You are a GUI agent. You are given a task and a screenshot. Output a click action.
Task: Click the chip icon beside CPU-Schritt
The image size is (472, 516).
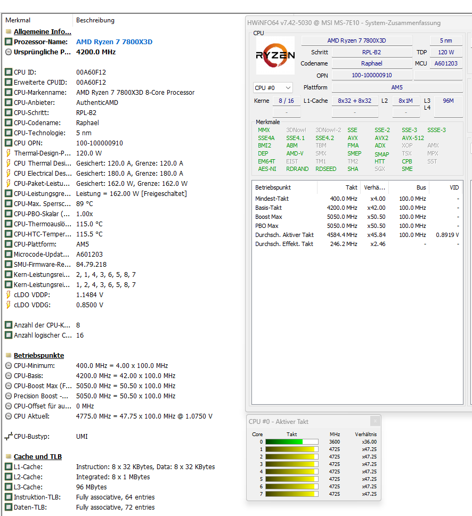tap(9, 112)
